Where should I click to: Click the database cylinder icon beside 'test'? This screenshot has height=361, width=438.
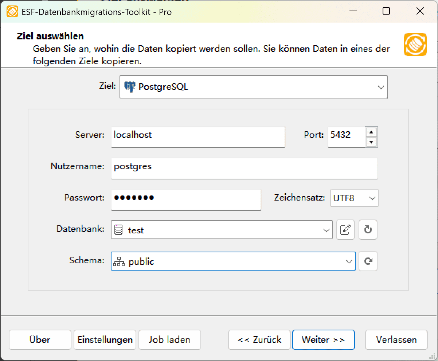pos(118,229)
